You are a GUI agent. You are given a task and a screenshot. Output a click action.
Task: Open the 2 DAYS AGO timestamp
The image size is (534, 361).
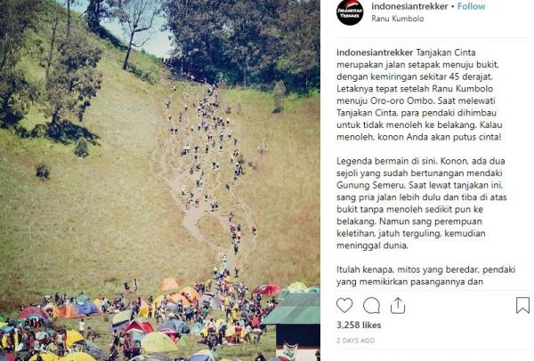coord(355,341)
